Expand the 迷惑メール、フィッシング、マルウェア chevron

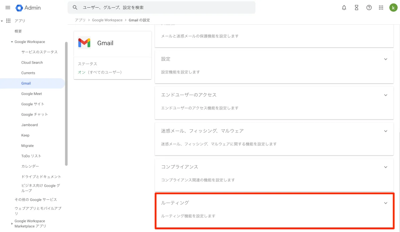point(386,131)
